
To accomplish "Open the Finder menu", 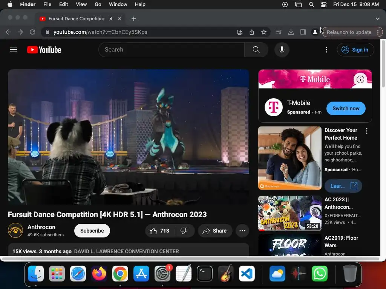I will click(x=28, y=5).
